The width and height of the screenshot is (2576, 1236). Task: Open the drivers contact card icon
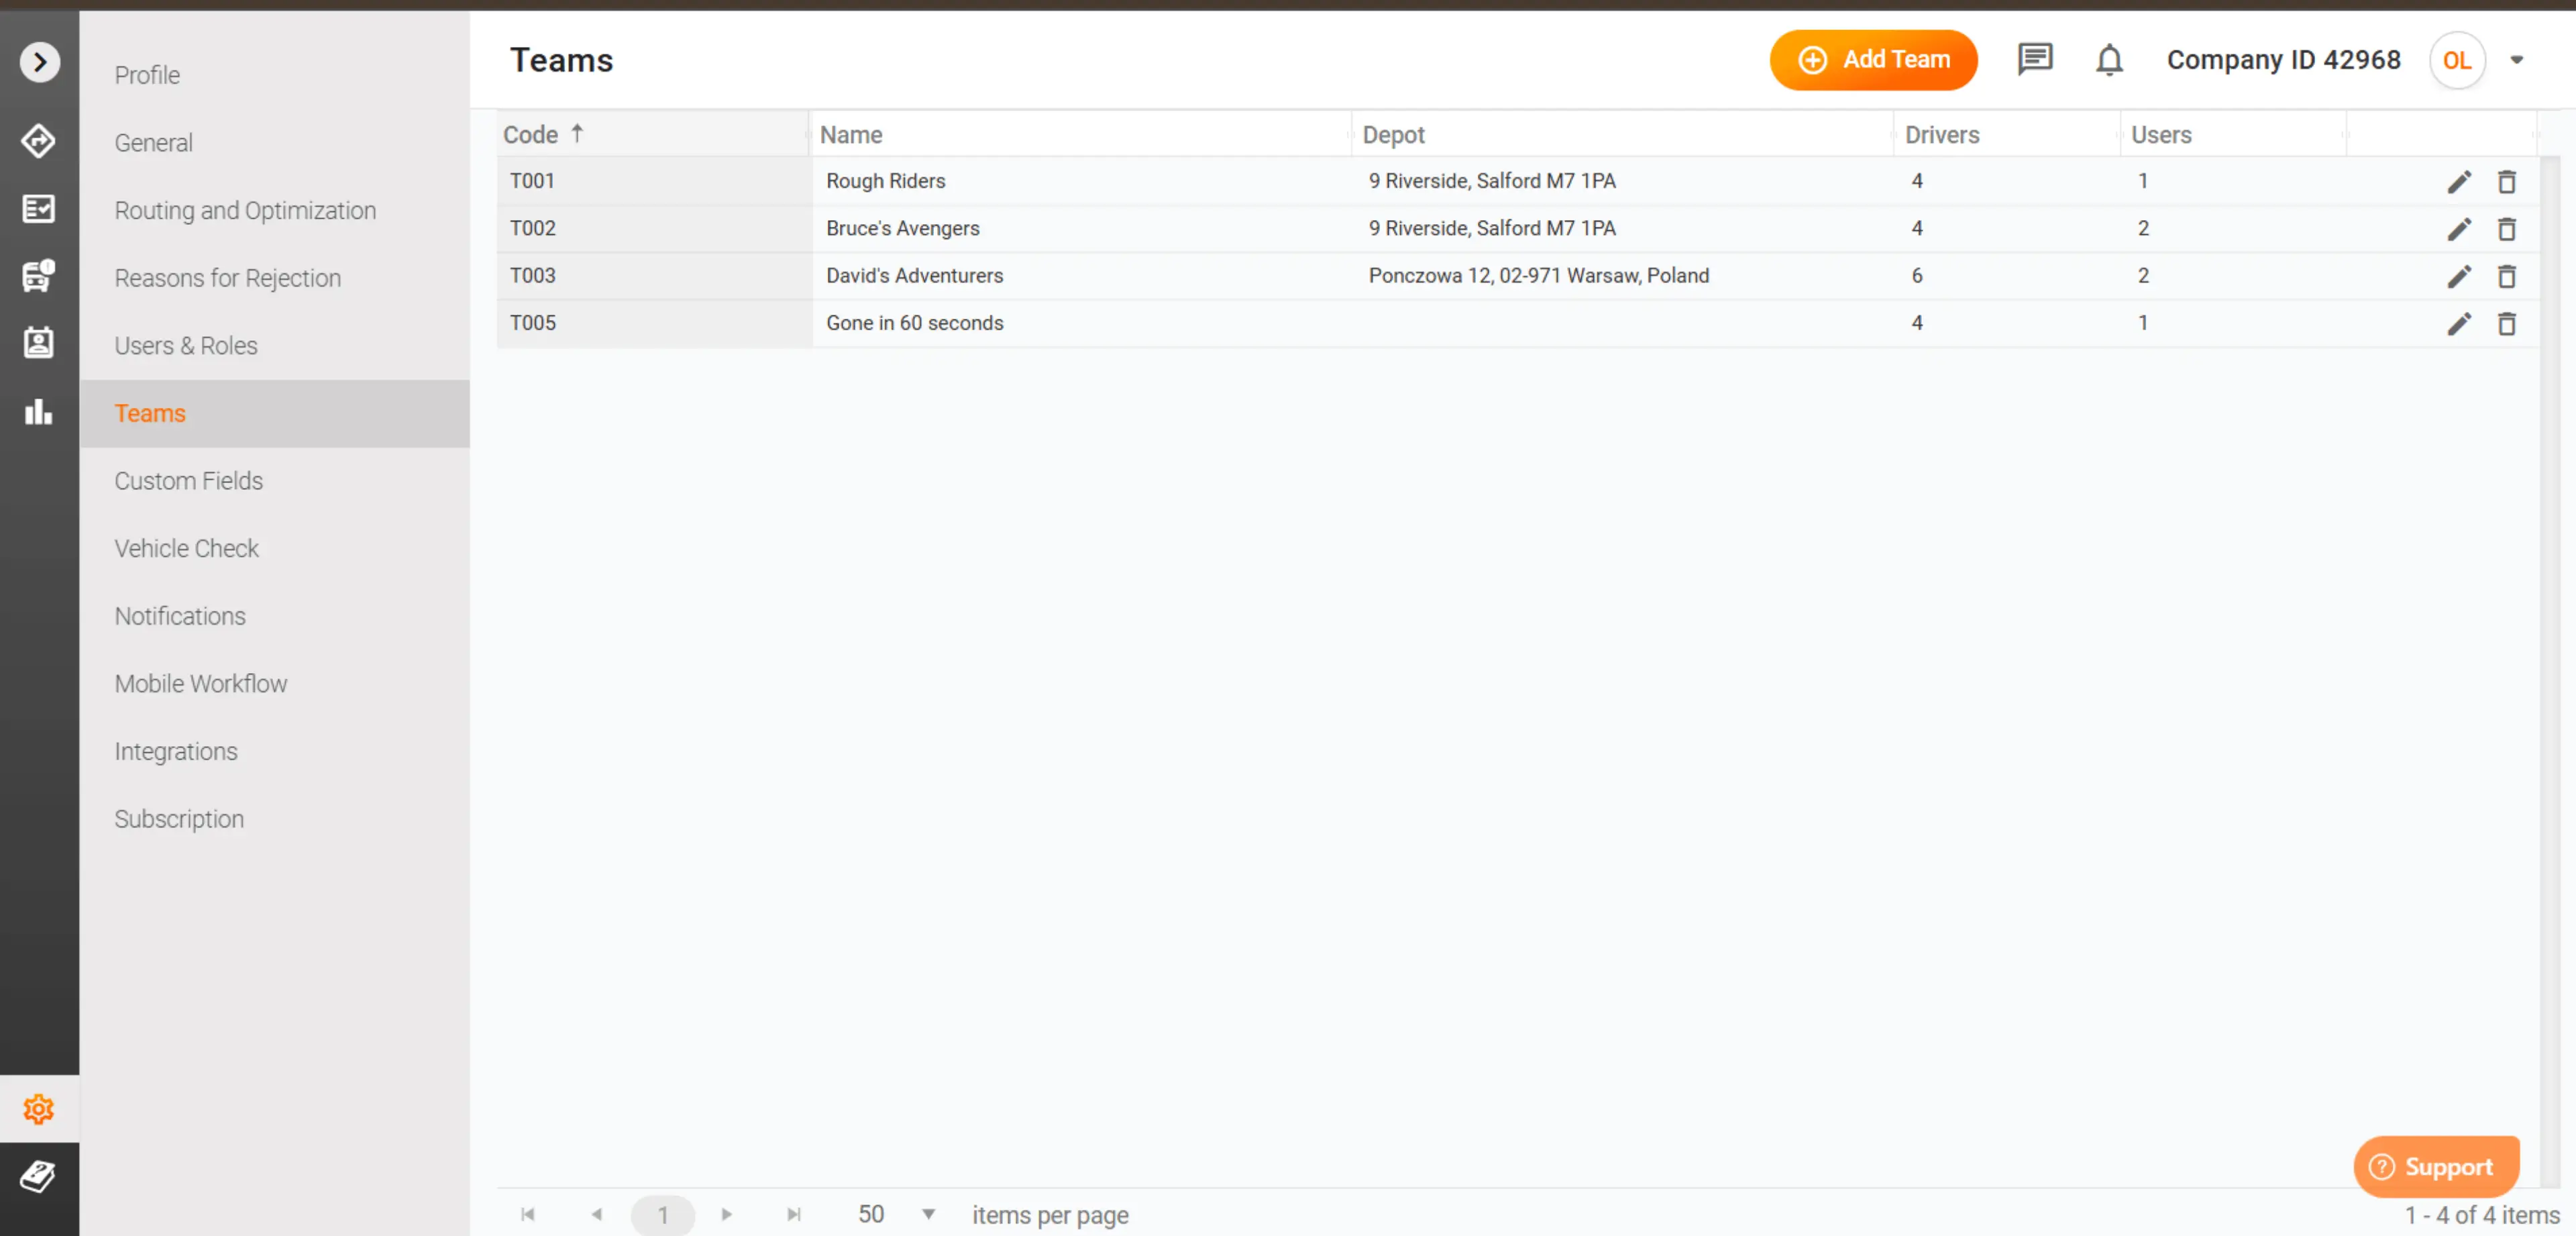tap(38, 343)
